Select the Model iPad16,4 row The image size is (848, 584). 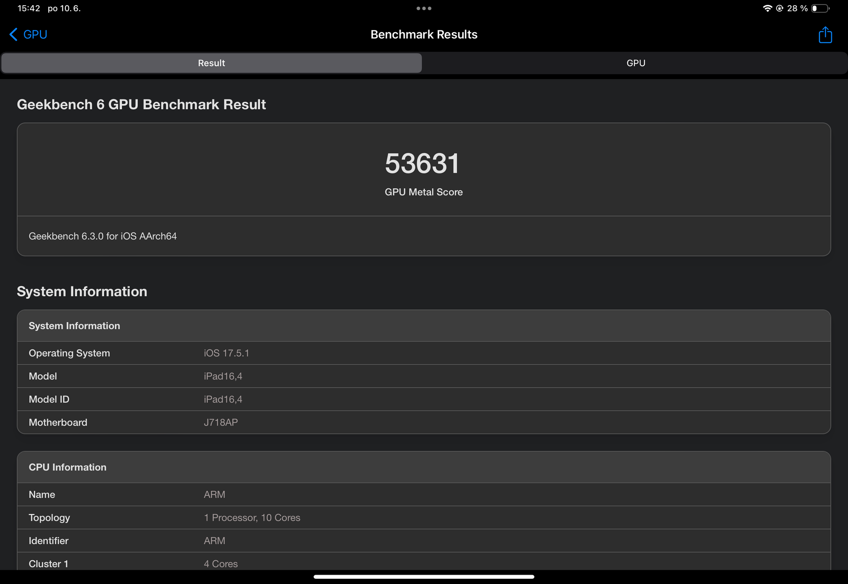423,376
